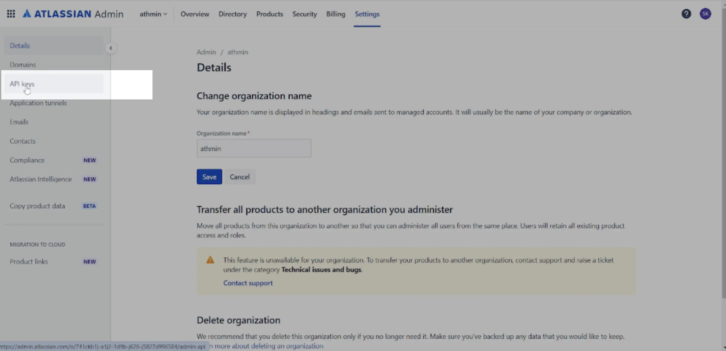Viewport: 726px width, 351px height.
Task: Click the Cancel button
Action: click(240, 177)
